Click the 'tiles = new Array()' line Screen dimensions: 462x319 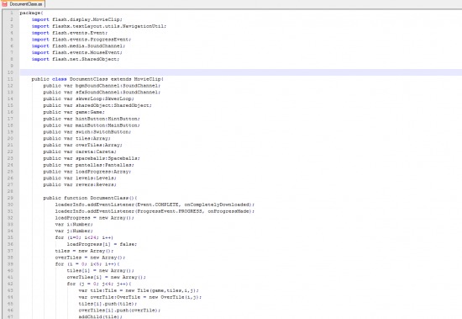[x=84, y=251]
